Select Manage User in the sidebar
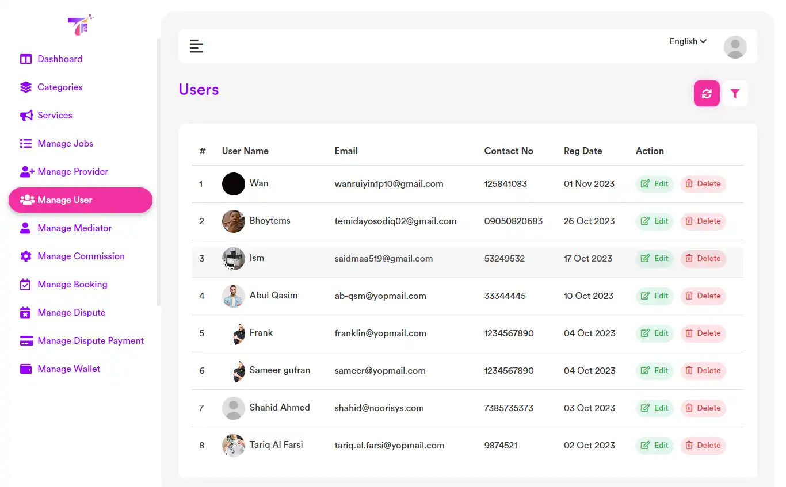This screenshot has height=487, width=786. (65, 200)
